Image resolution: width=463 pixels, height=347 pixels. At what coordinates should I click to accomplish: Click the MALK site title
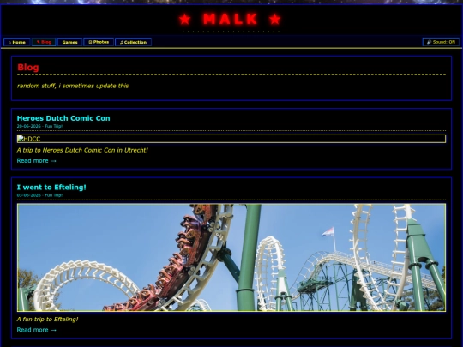pos(230,19)
